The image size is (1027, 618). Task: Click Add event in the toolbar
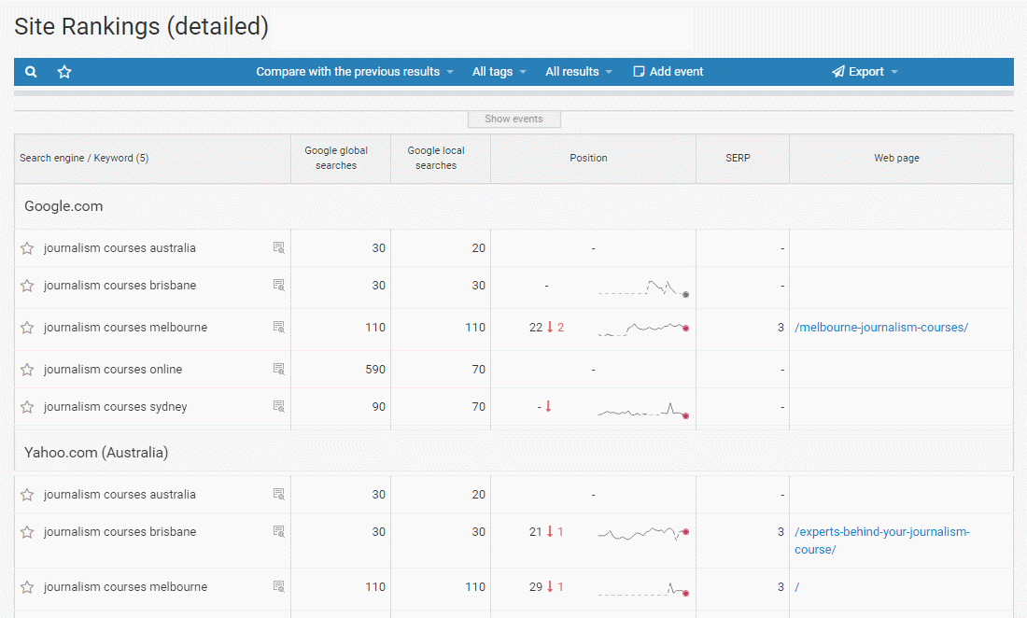668,72
